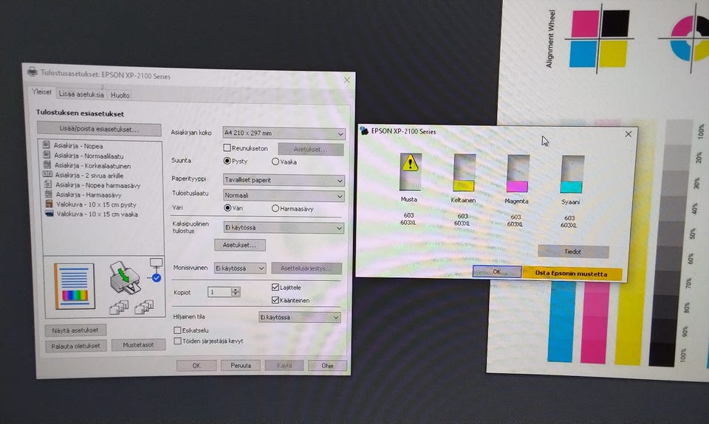
Task: Click OK in print settings dialog
Action: [x=196, y=365]
